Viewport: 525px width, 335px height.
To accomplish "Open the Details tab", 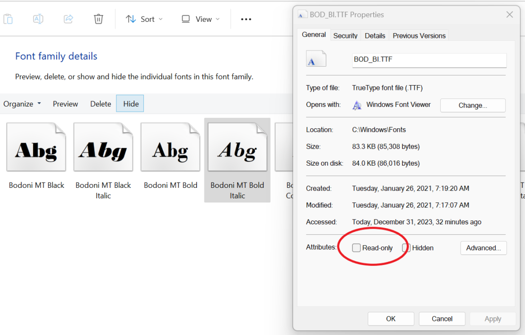I will (x=375, y=35).
